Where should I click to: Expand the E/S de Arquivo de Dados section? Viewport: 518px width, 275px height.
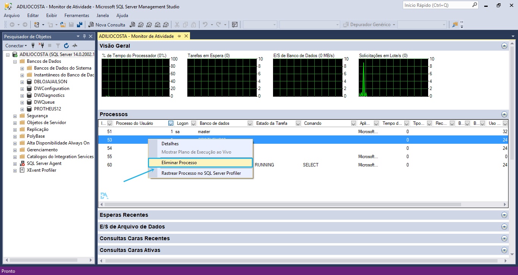pos(504,227)
